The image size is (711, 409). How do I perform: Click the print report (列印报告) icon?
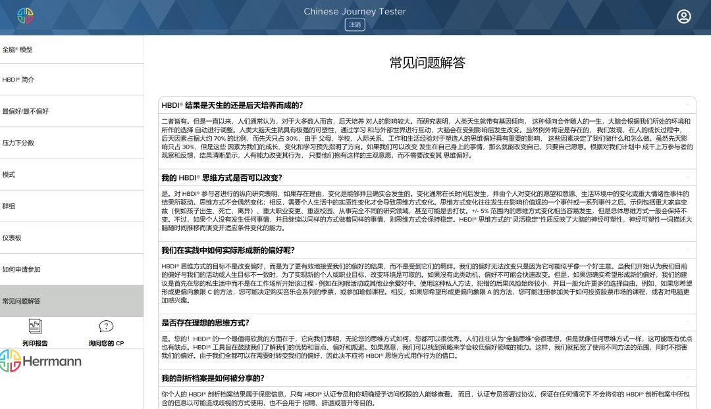coord(35,326)
